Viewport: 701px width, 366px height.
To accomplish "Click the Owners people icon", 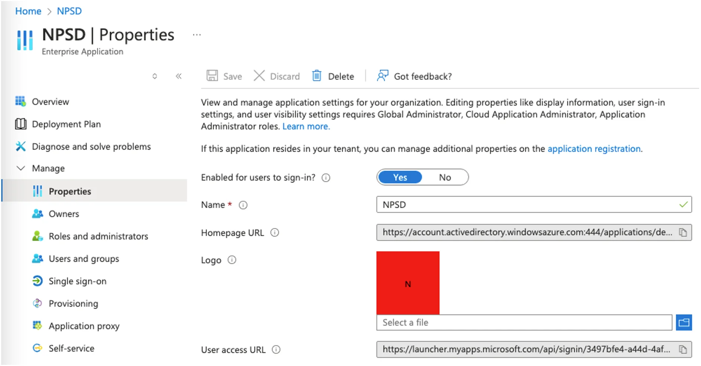I will tap(37, 214).
